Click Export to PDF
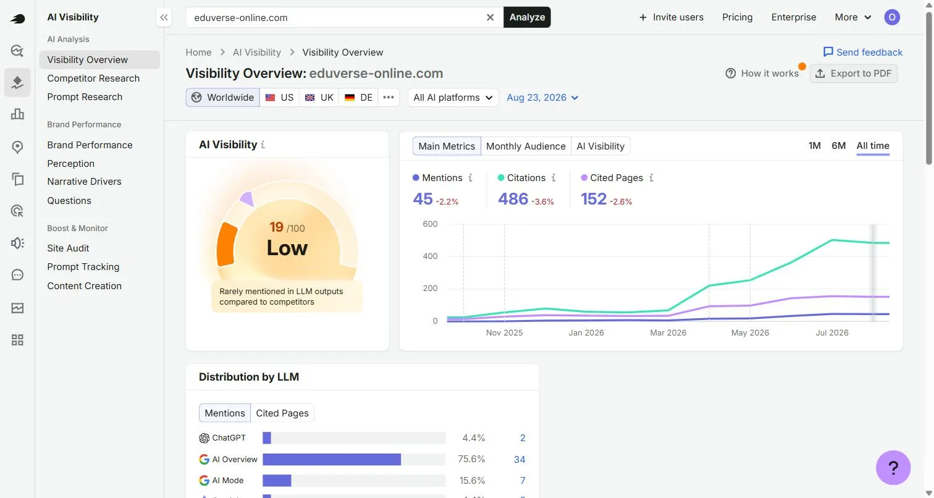This screenshot has height=498, width=934. click(x=854, y=74)
